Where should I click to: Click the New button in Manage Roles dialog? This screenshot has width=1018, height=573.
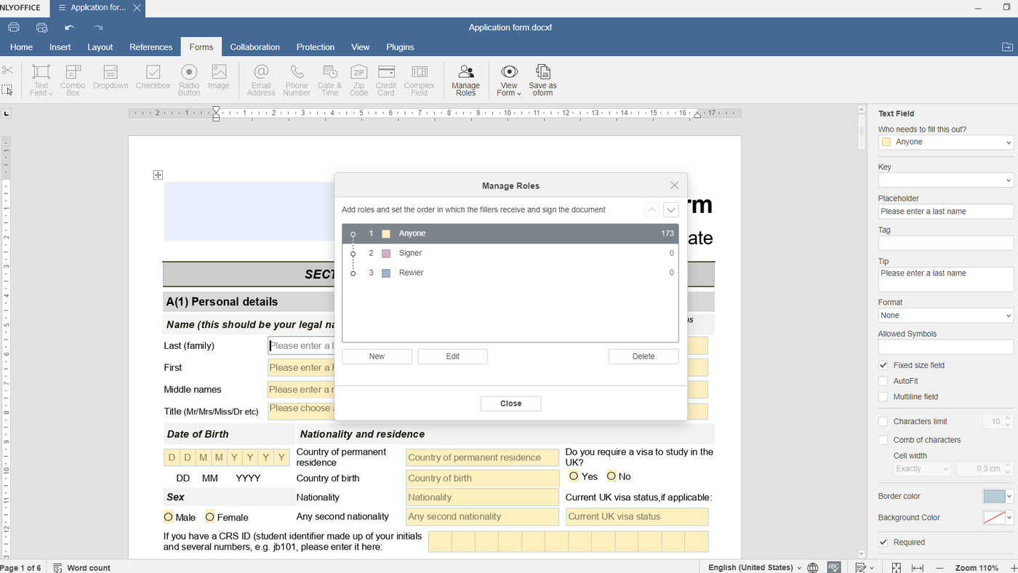[x=377, y=356]
